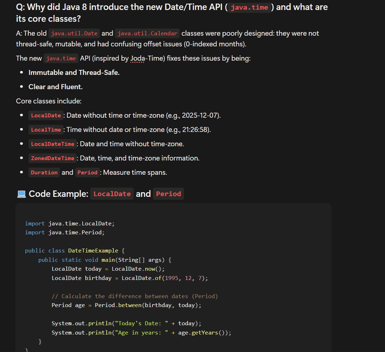This screenshot has width=385, height=352.
Task: Click the underlined word Joda
Action: click(x=138, y=58)
